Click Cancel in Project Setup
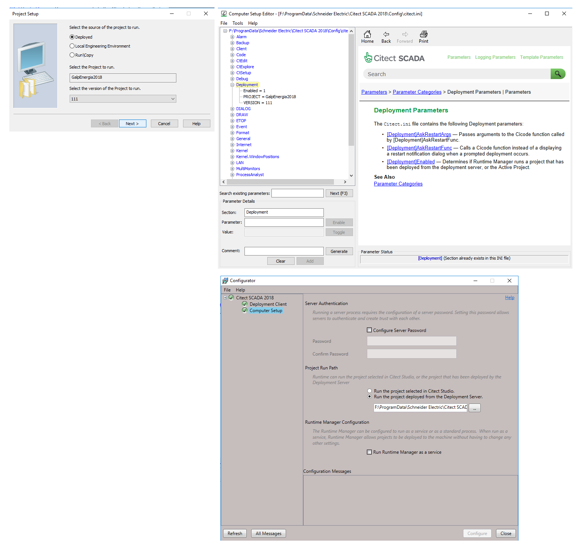 [x=164, y=124]
